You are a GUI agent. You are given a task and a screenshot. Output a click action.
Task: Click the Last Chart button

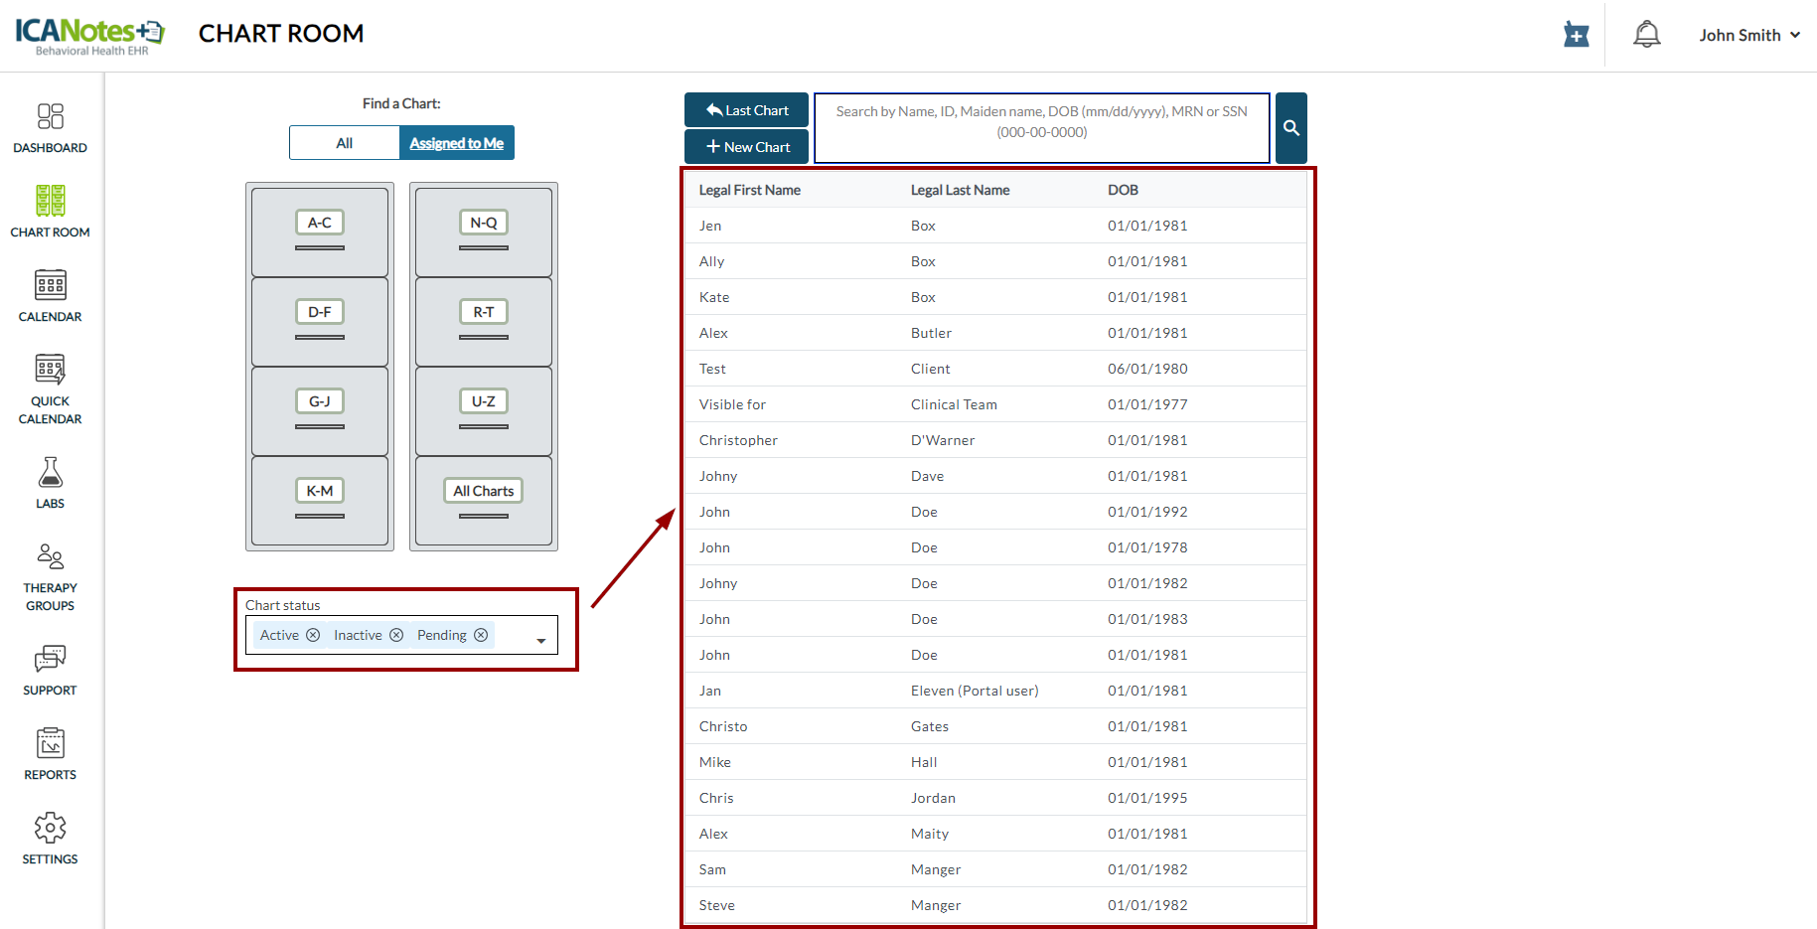pyautogui.click(x=746, y=110)
